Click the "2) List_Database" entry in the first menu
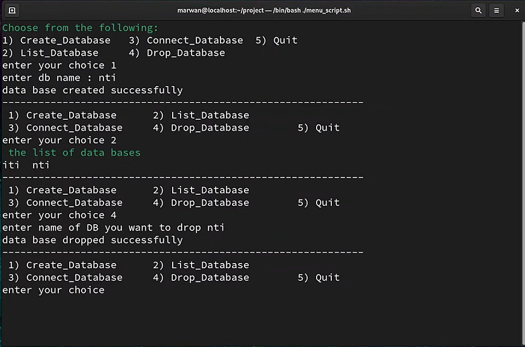Viewport: 525px width, 347px height. coord(50,53)
